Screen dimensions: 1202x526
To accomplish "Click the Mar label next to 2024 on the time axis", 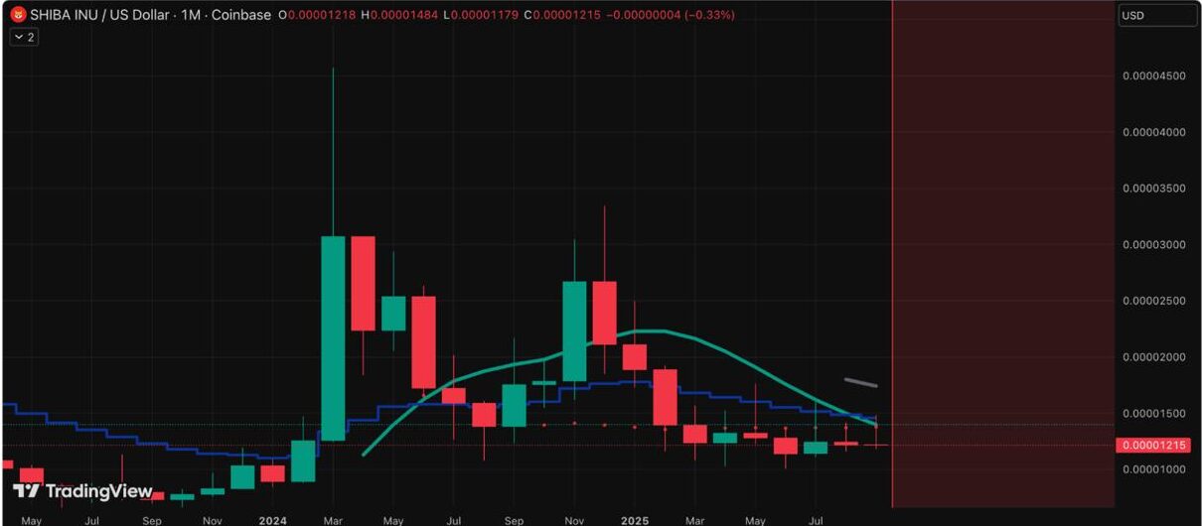I will click(x=334, y=520).
